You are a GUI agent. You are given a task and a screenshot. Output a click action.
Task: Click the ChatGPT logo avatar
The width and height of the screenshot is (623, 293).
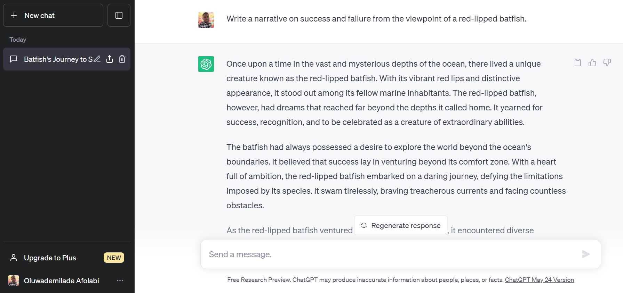coord(206,64)
